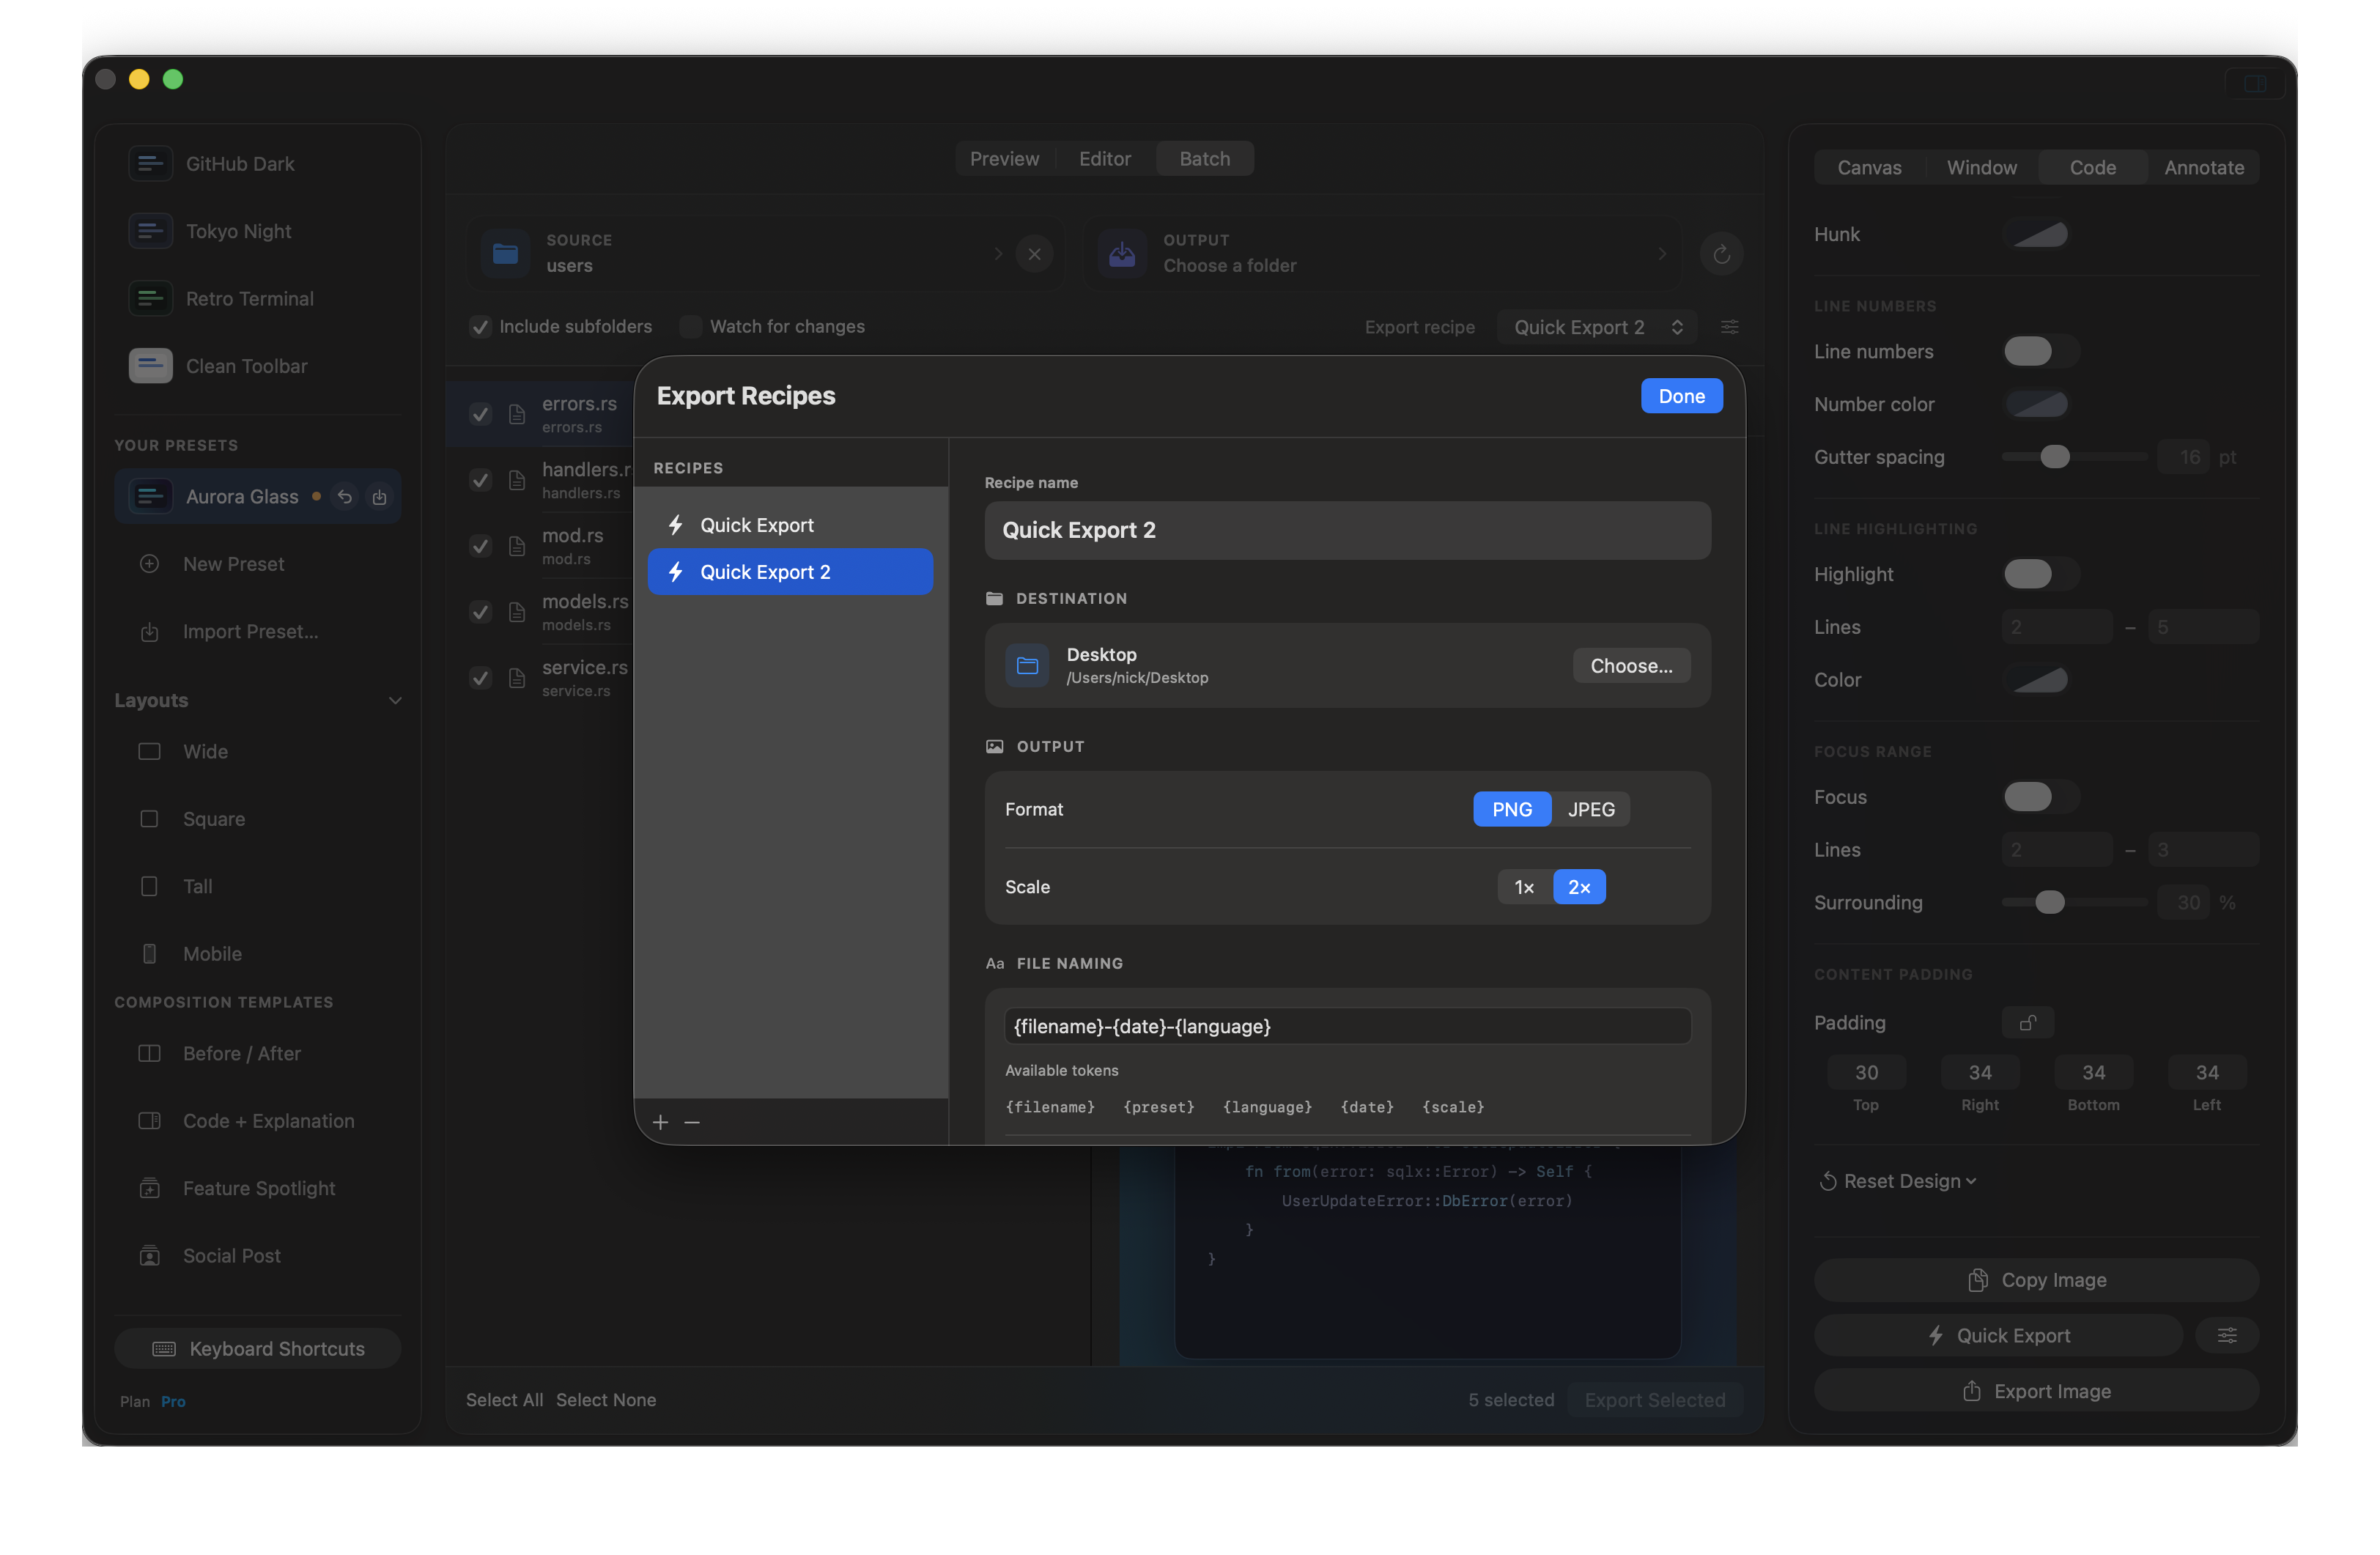Remove the selected recipe with minus
Viewport: 2380px width, 1555px height.
pyautogui.click(x=692, y=1122)
